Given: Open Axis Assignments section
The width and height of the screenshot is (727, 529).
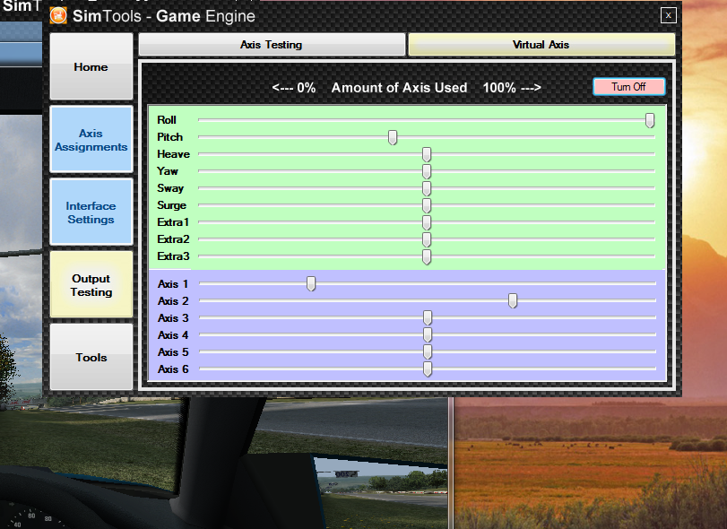Looking at the screenshot, I should (91, 140).
